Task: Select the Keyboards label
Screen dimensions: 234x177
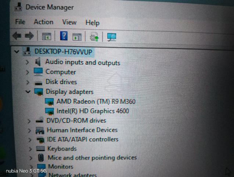Action: [x=62, y=149]
